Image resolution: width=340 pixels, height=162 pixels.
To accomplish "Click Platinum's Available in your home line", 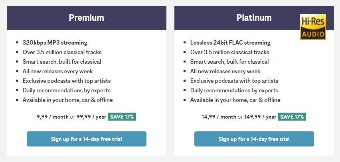I will point(235,100).
